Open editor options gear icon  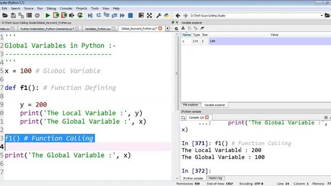click(176, 29)
